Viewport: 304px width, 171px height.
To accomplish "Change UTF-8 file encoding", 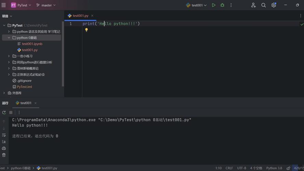I will click(241, 168).
